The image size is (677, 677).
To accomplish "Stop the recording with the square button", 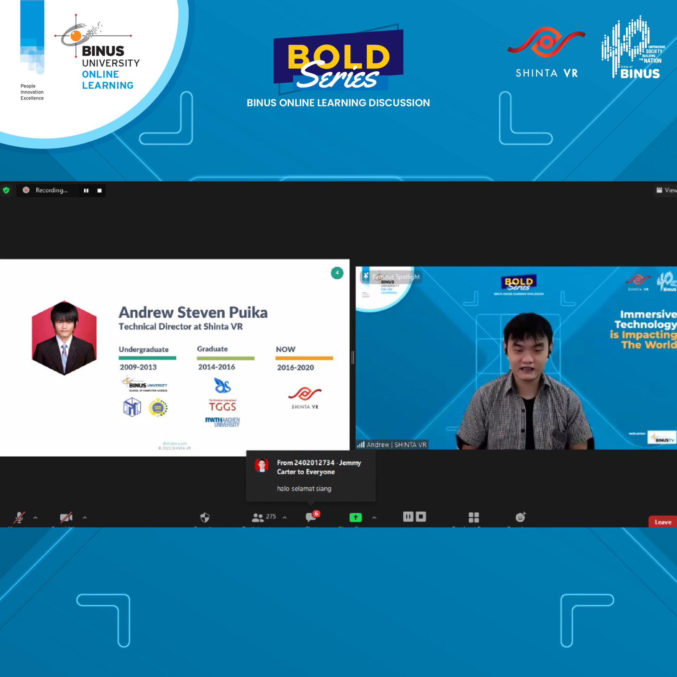I will tap(99, 190).
